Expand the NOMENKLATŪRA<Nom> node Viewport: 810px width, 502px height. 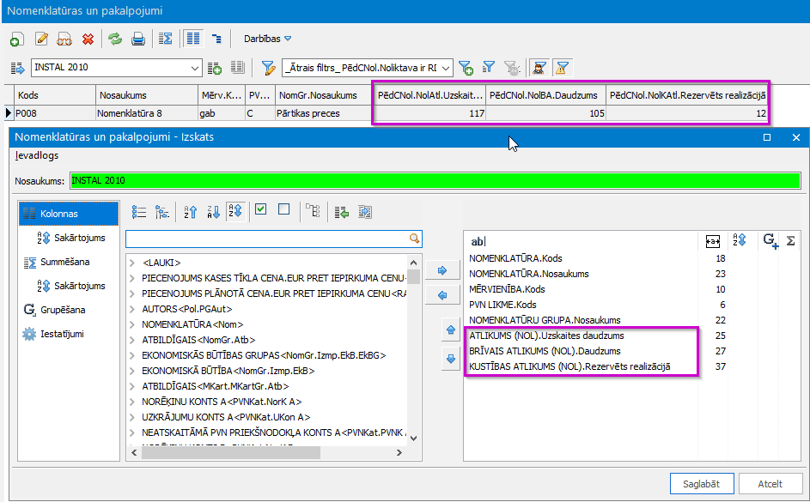132,324
